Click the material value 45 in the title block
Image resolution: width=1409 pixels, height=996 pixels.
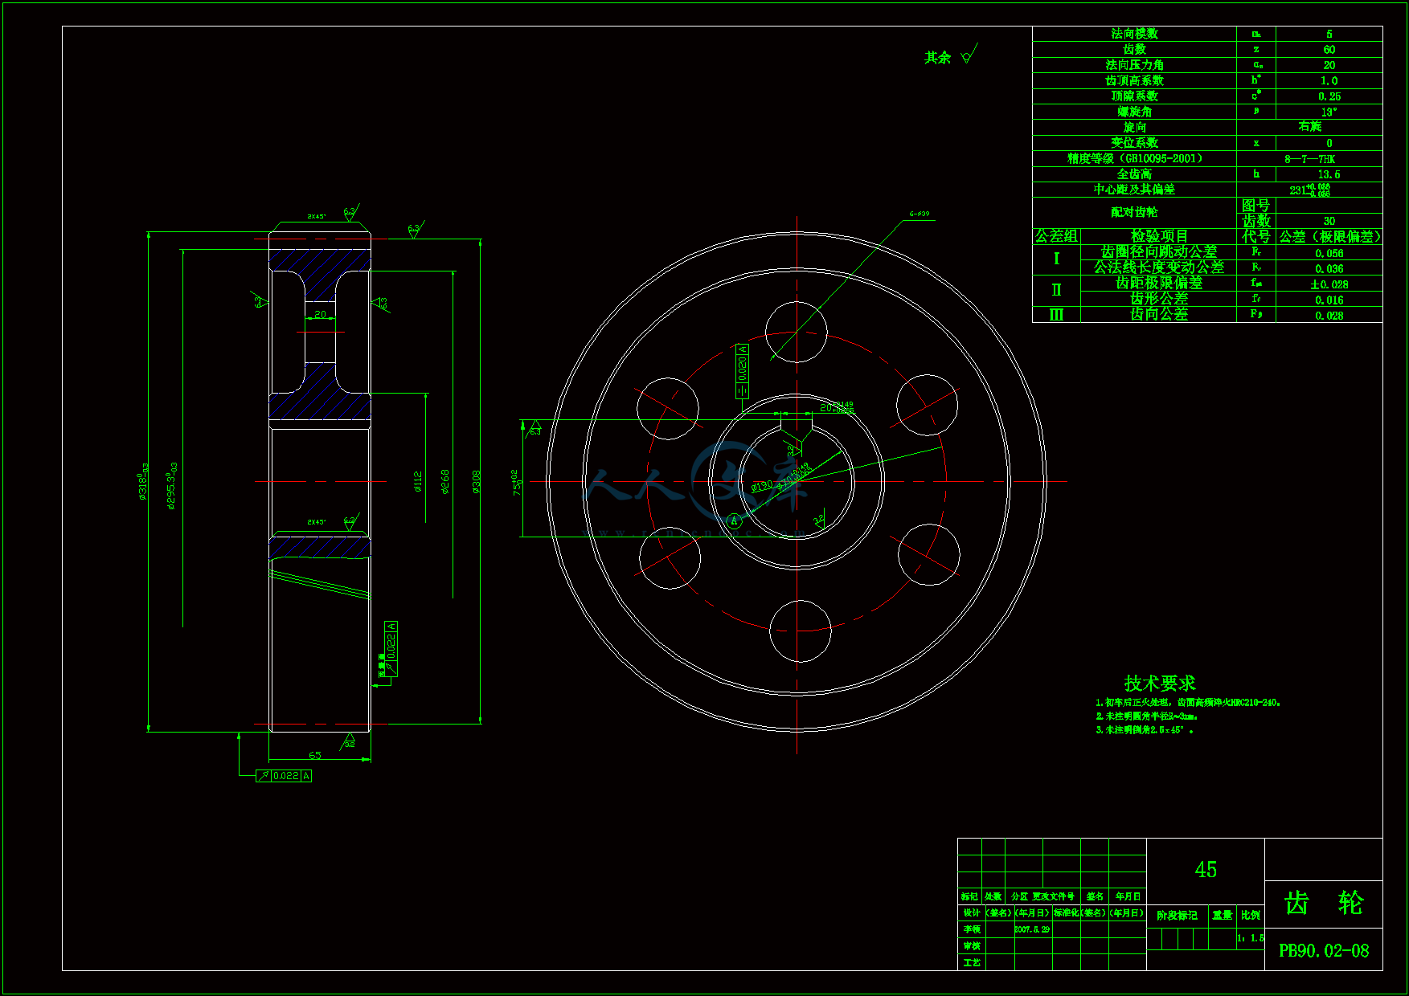click(1206, 870)
